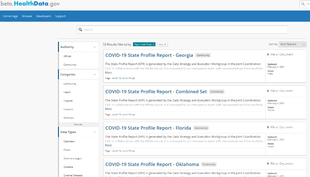Filter view type by Charts
310x177 pixels.
[67, 150]
